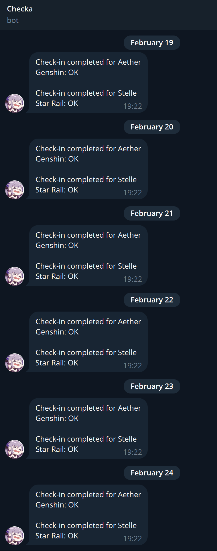
Task: Open the avatar next to the February 24 message
Action: tap(15, 536)
